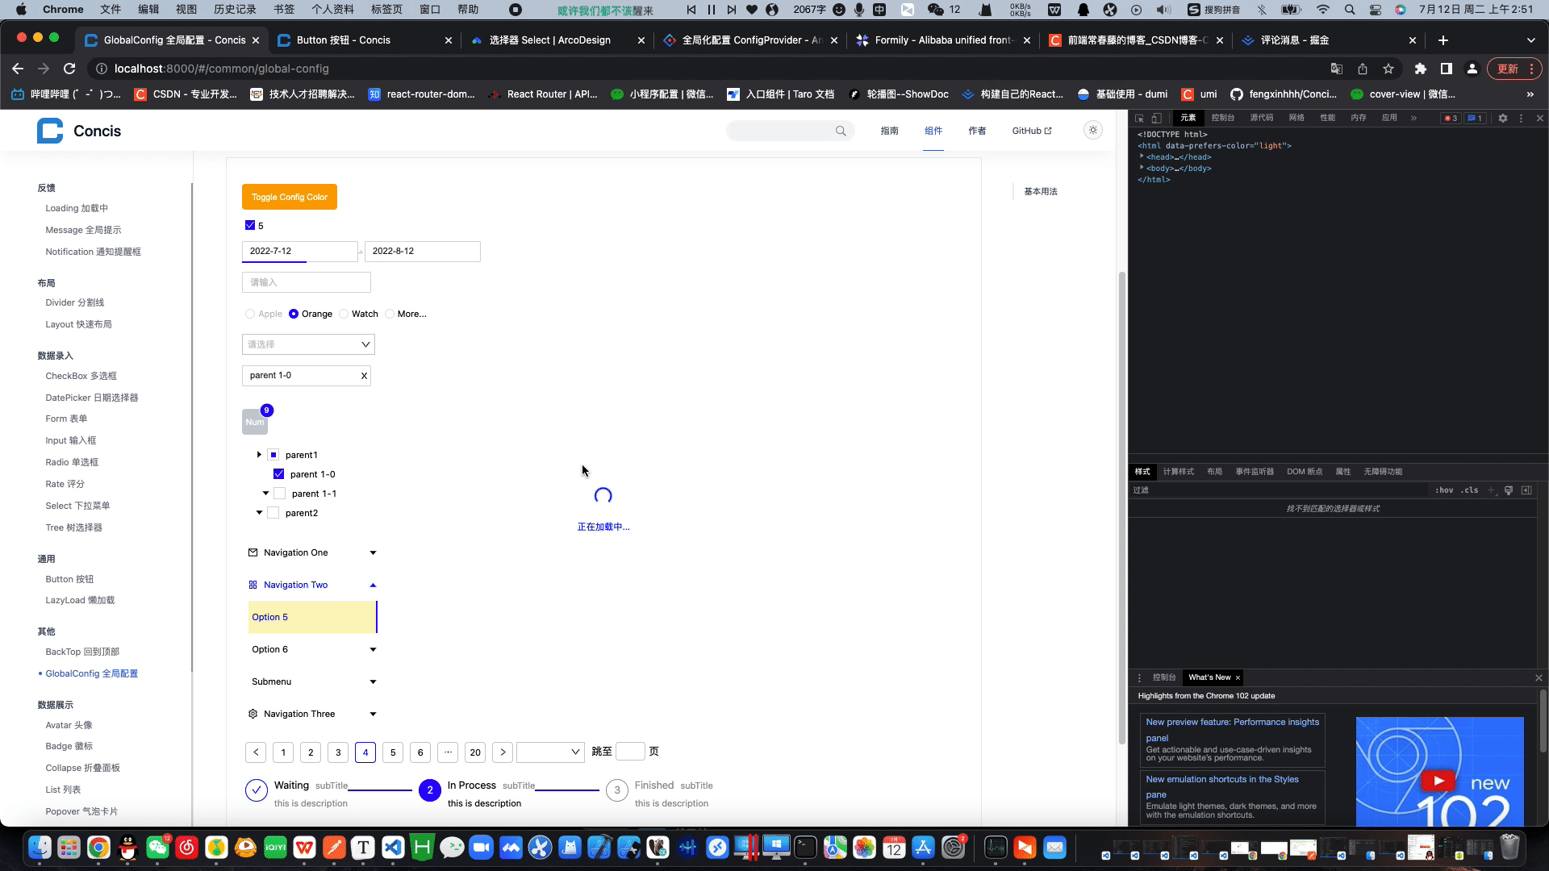This screenshot has width=1549, height=871.
Task: Click the Chrome bookmark star icon
Action: tap(1388, 69)
